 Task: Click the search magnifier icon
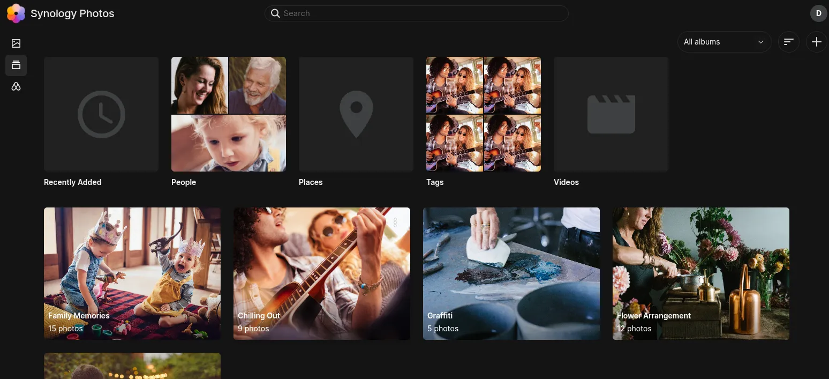[x=275, y=13]
